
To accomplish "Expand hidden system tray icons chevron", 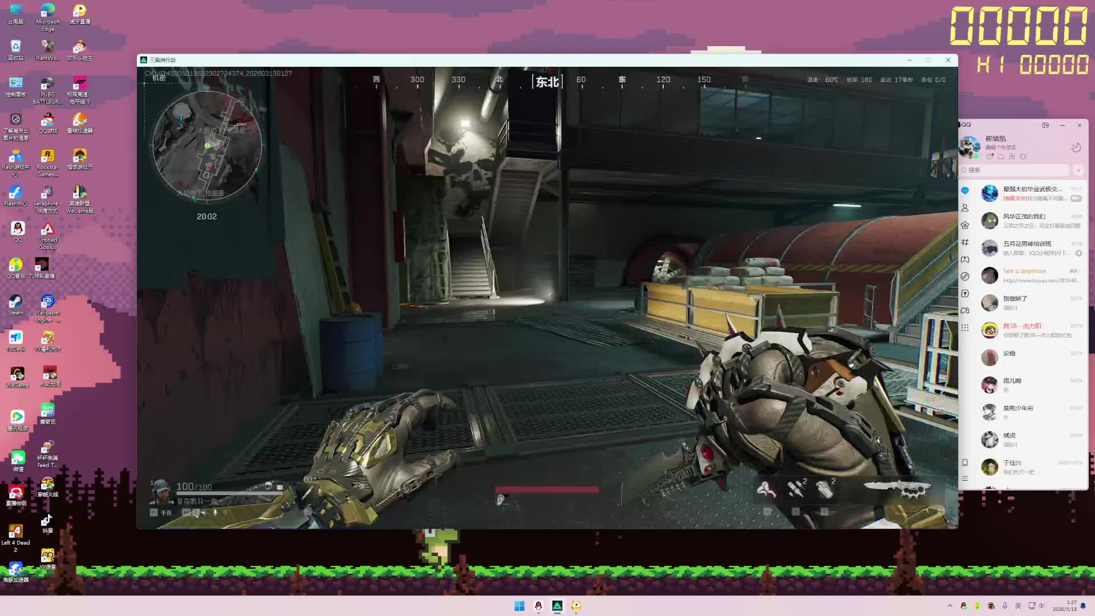I will [950, 606].
